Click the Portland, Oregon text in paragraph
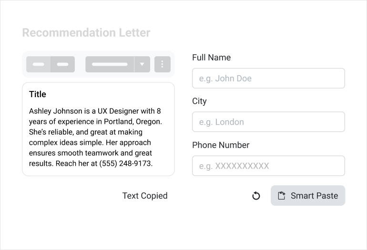The height and width of the screenshot is (250, 367). [x=133, y=121]
